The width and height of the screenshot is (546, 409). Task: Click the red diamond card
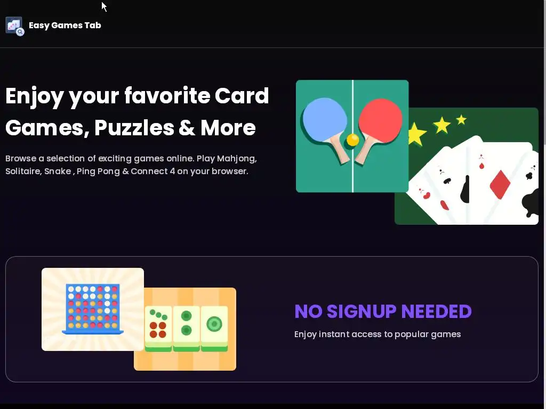click(x=500, y=184)
